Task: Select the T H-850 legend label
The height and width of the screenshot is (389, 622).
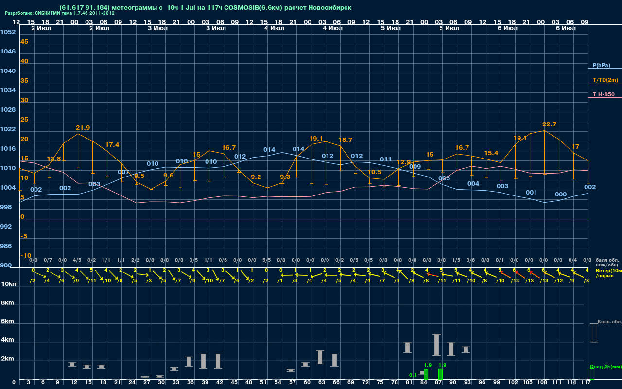Action: [x=603, y=94]
